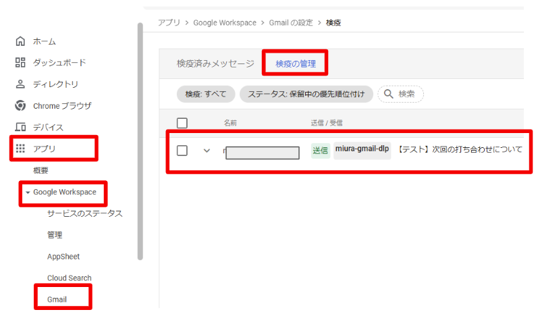Open サービスのステータス in the sidebar
The width and height of the screenshot is (536, 312).
(x=85, y=213)
